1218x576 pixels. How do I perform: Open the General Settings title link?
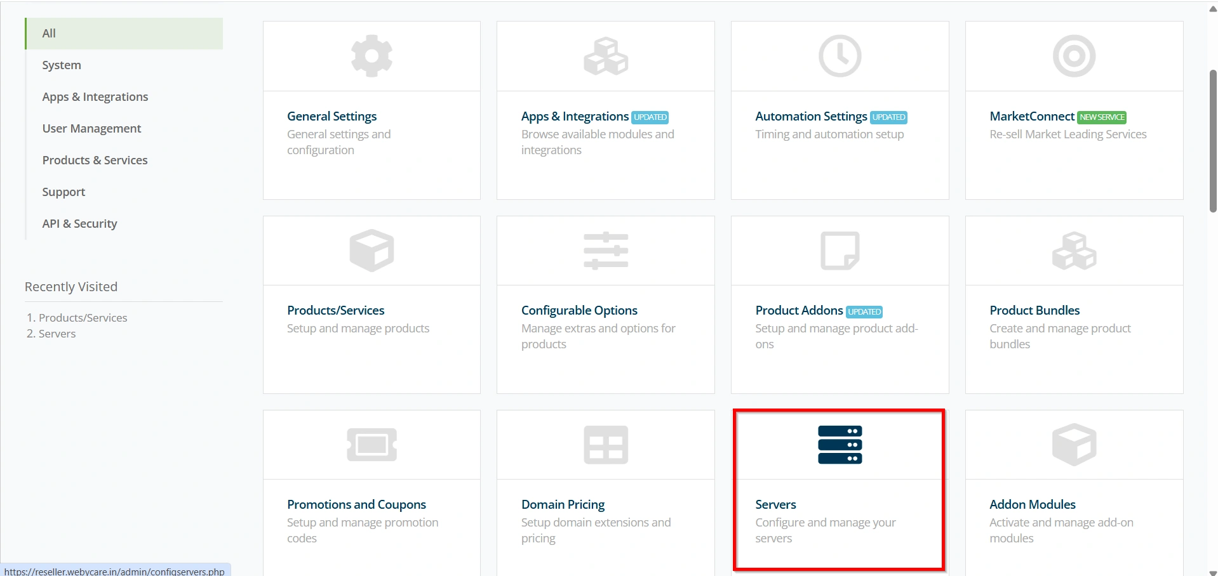(331, 116)
